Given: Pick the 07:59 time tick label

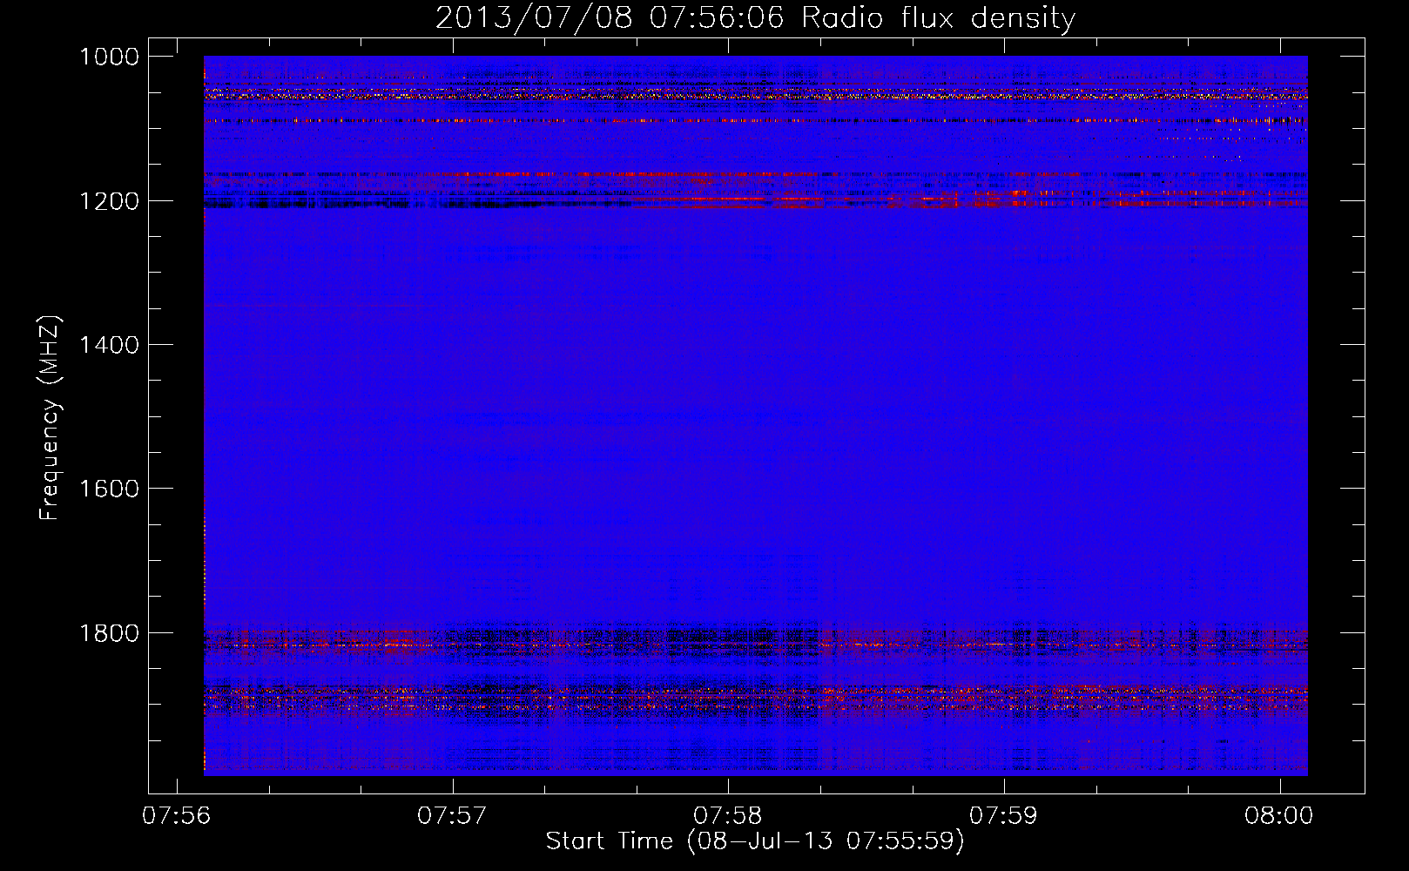Looking at the screenshot, I should coord(1004,815).
